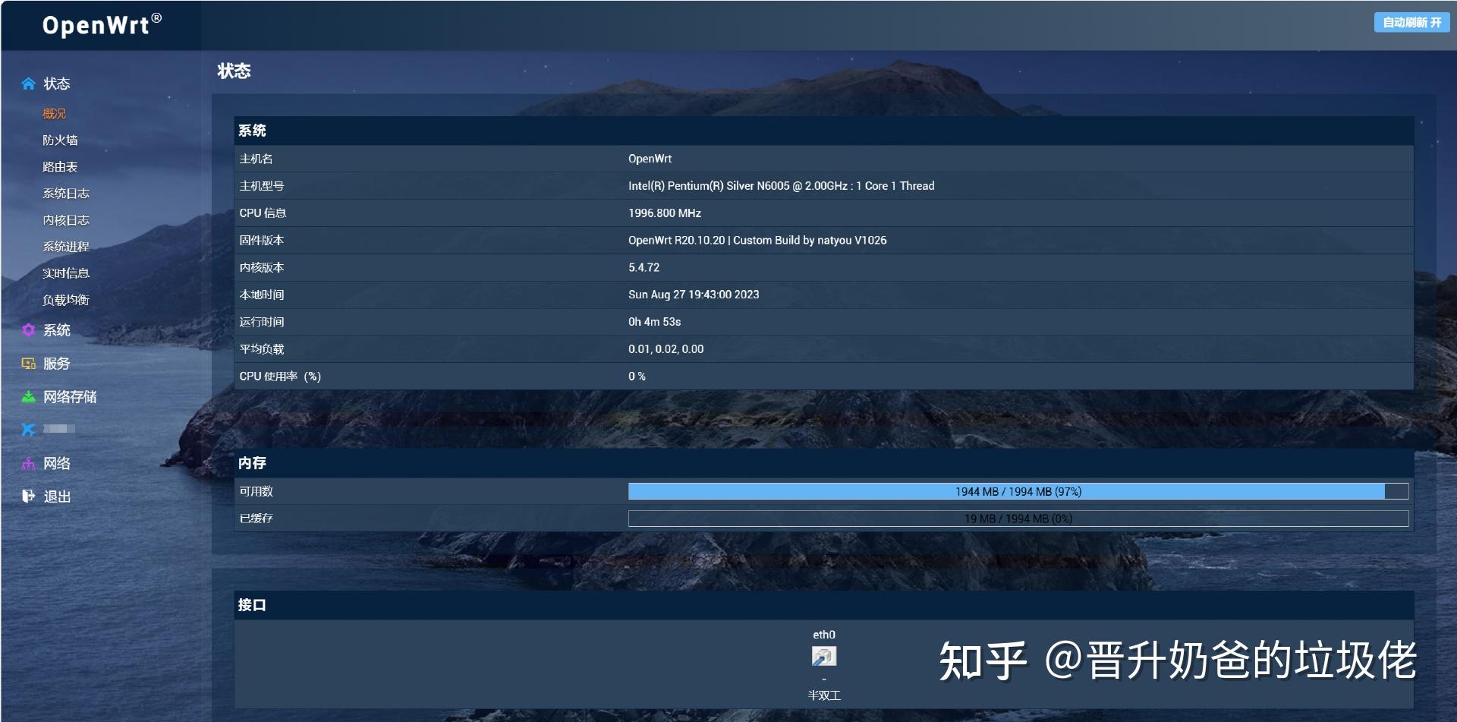Open the 概况 overview page
Viewport: 1457px width, 722px height.
(53, 113)
